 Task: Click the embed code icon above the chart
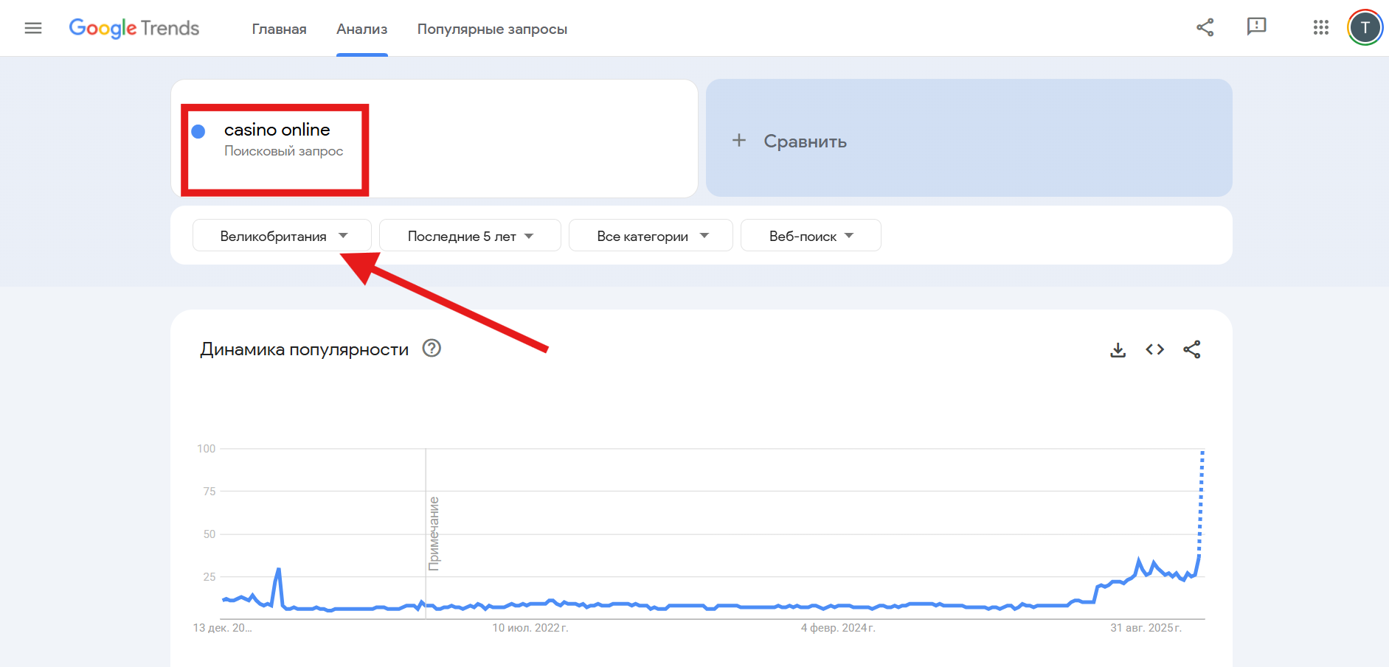1155,350
